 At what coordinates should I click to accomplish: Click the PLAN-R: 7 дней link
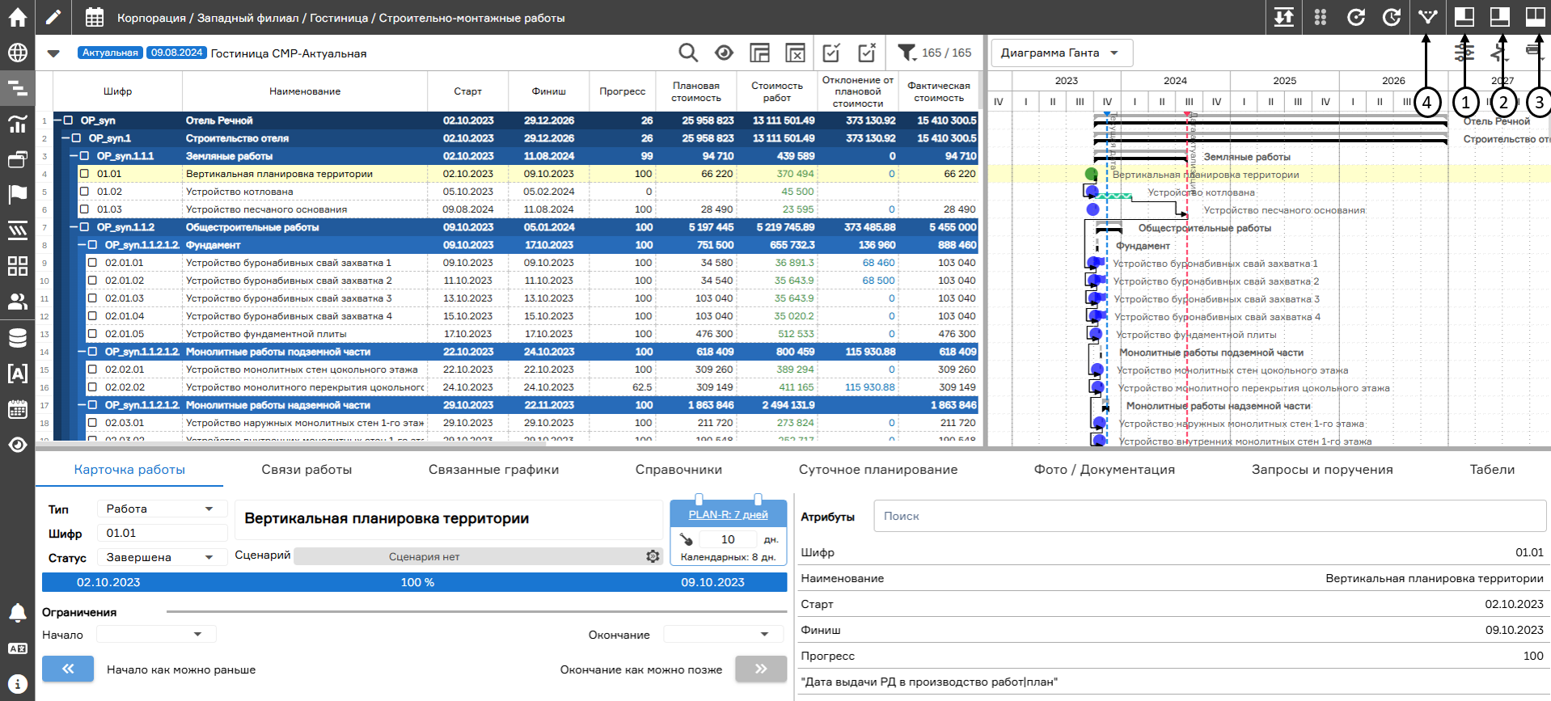pos(728,515)
